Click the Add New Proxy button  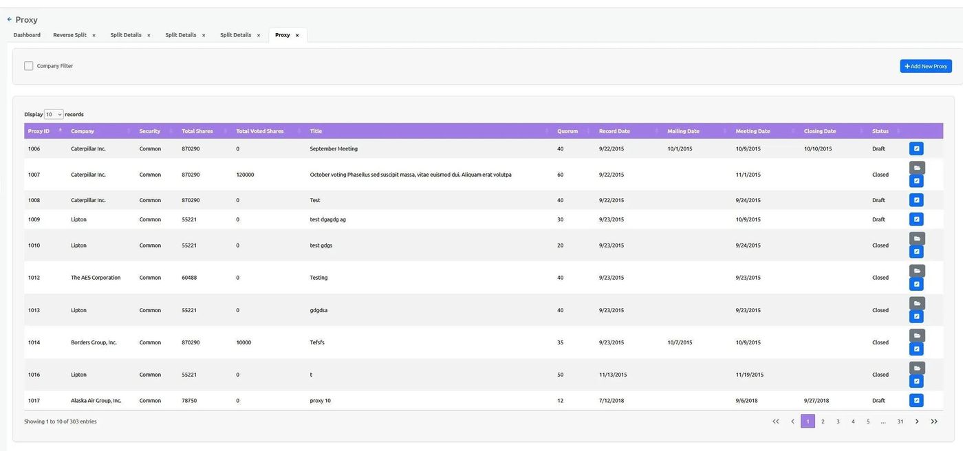(x=925, y=66)
